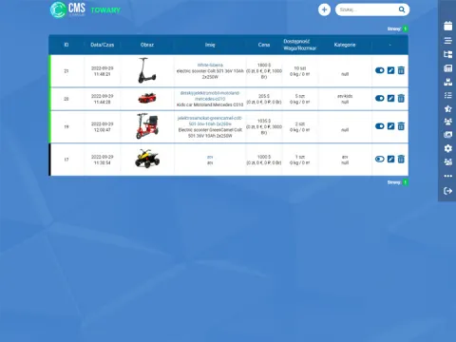Open the image gallery icon in the sidebar

[x=447, y=135]
